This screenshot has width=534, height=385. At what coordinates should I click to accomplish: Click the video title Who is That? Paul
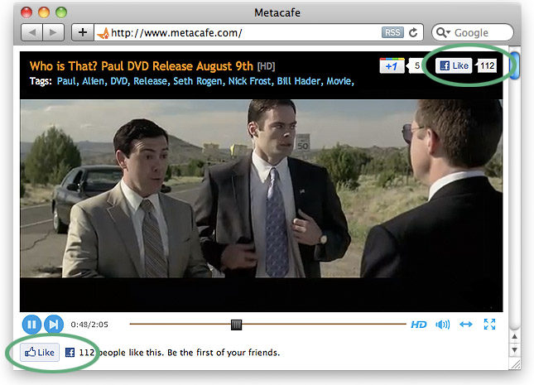pyautogui.click(x=142, y=65)
